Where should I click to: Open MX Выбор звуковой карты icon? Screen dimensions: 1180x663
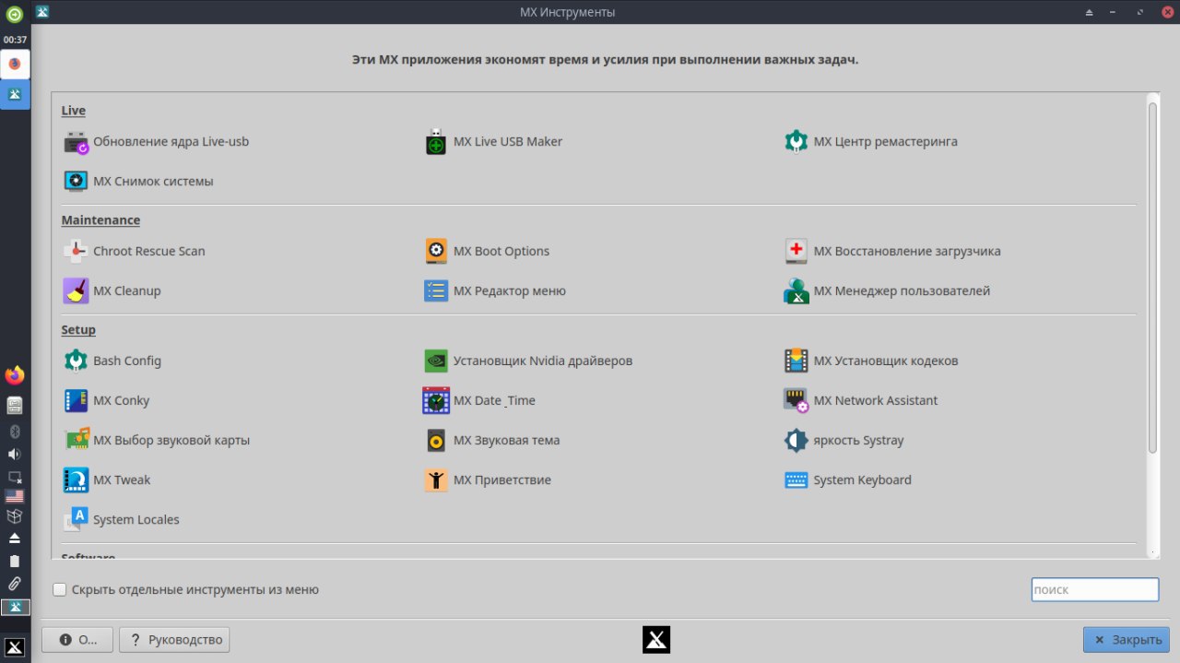76,441
